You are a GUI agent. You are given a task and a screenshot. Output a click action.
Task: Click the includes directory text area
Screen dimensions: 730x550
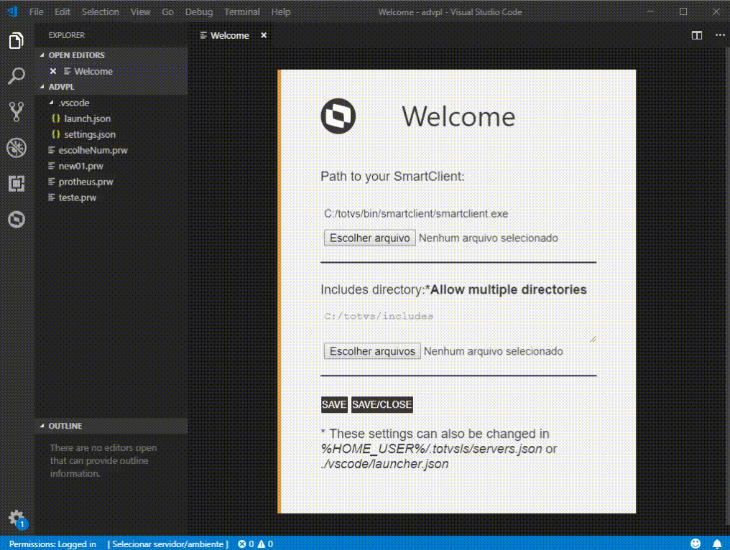pyautogui.click(x=458, y=326)
